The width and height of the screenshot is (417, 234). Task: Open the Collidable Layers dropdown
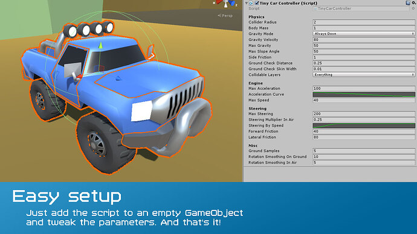364,75
